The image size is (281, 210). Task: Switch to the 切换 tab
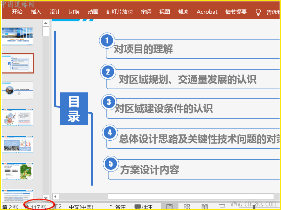point(74,12)
